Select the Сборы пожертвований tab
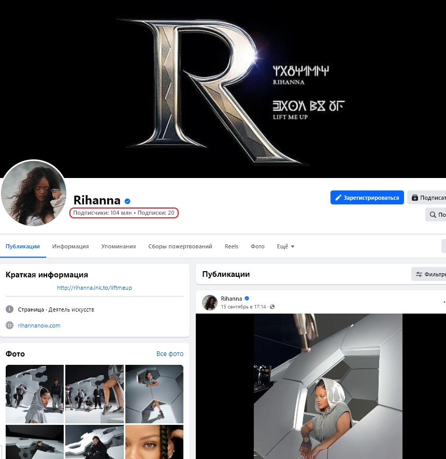Viewport: 446px width, 459px height. coord(180,246)
